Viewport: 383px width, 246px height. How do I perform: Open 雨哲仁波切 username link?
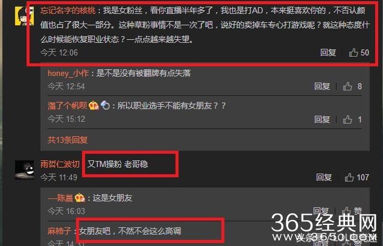point(60,164)
